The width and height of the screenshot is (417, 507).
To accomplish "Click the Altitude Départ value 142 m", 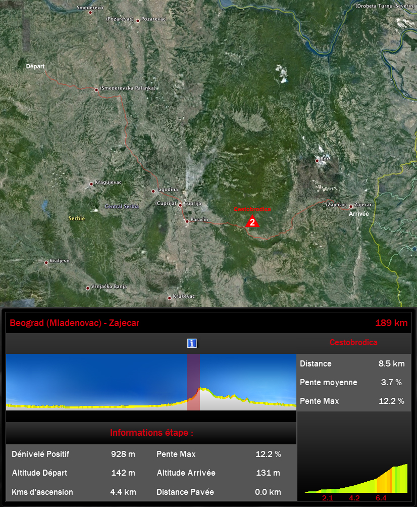I will pos(123,473).
